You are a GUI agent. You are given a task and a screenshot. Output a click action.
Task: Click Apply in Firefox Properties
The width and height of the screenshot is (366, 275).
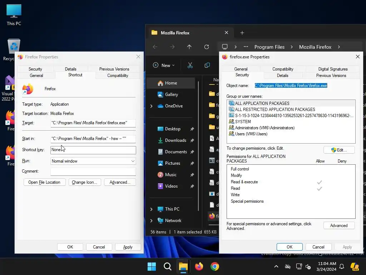128,247
